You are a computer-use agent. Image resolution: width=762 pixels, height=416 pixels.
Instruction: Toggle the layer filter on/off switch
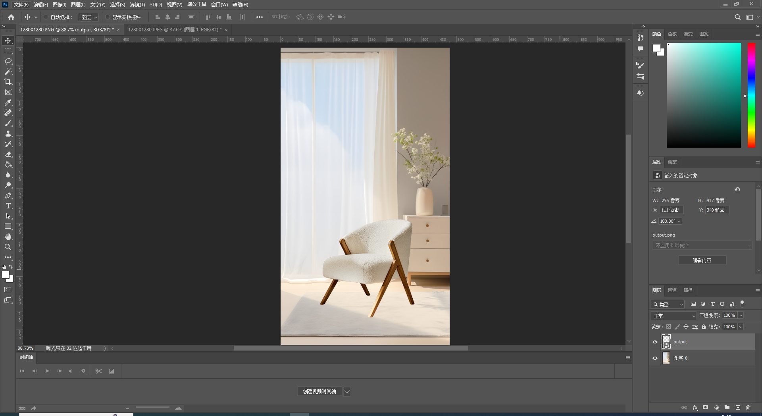click(742, 304)
